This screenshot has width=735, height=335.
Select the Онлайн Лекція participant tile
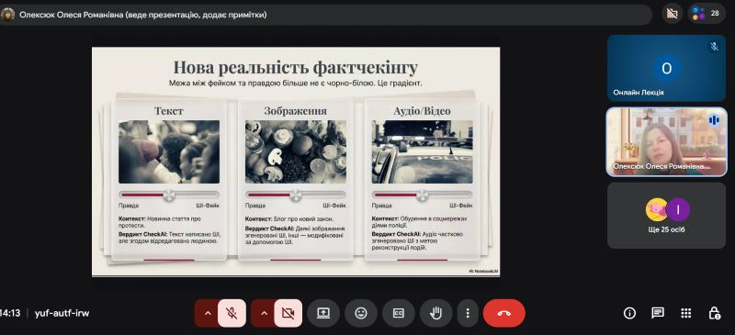[666, 68]
